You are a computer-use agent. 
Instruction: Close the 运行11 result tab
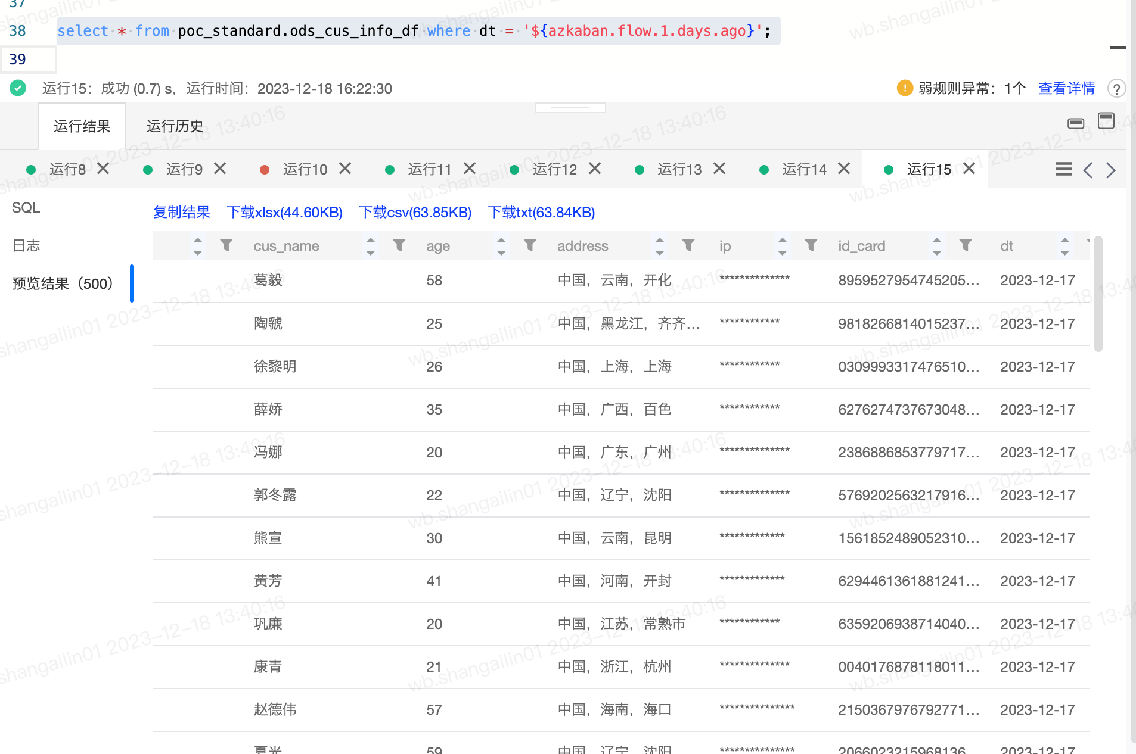tap(470, 169)
